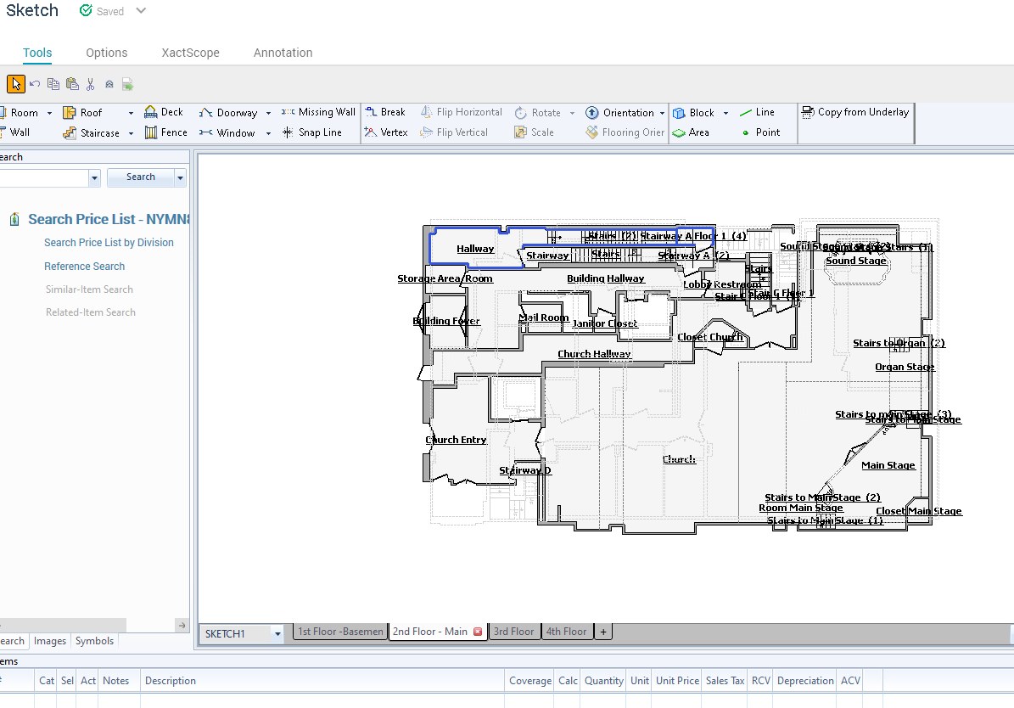Open the Symbols panel tab
The height and width of the screenshot is (708, 1014).
tap(94, 641)
